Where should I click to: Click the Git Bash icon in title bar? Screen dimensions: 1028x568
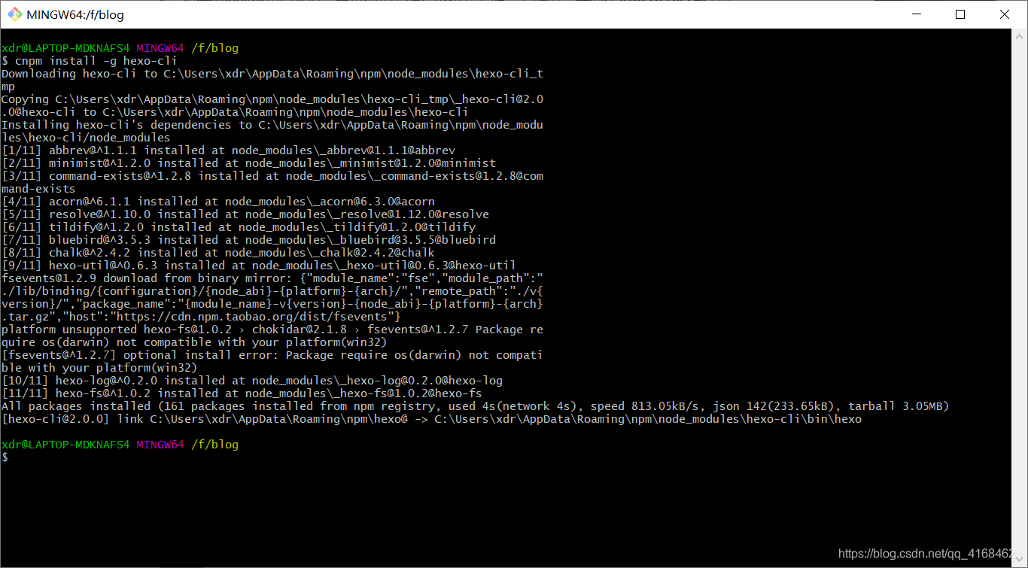[x=14, y=14]
